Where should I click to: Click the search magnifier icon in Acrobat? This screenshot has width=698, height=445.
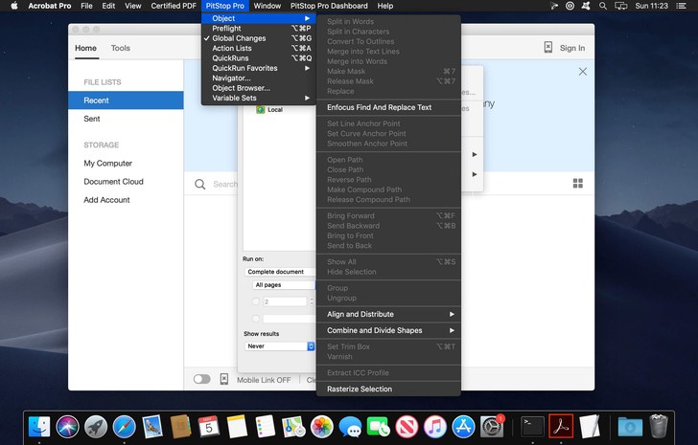[x=200, y=184]
